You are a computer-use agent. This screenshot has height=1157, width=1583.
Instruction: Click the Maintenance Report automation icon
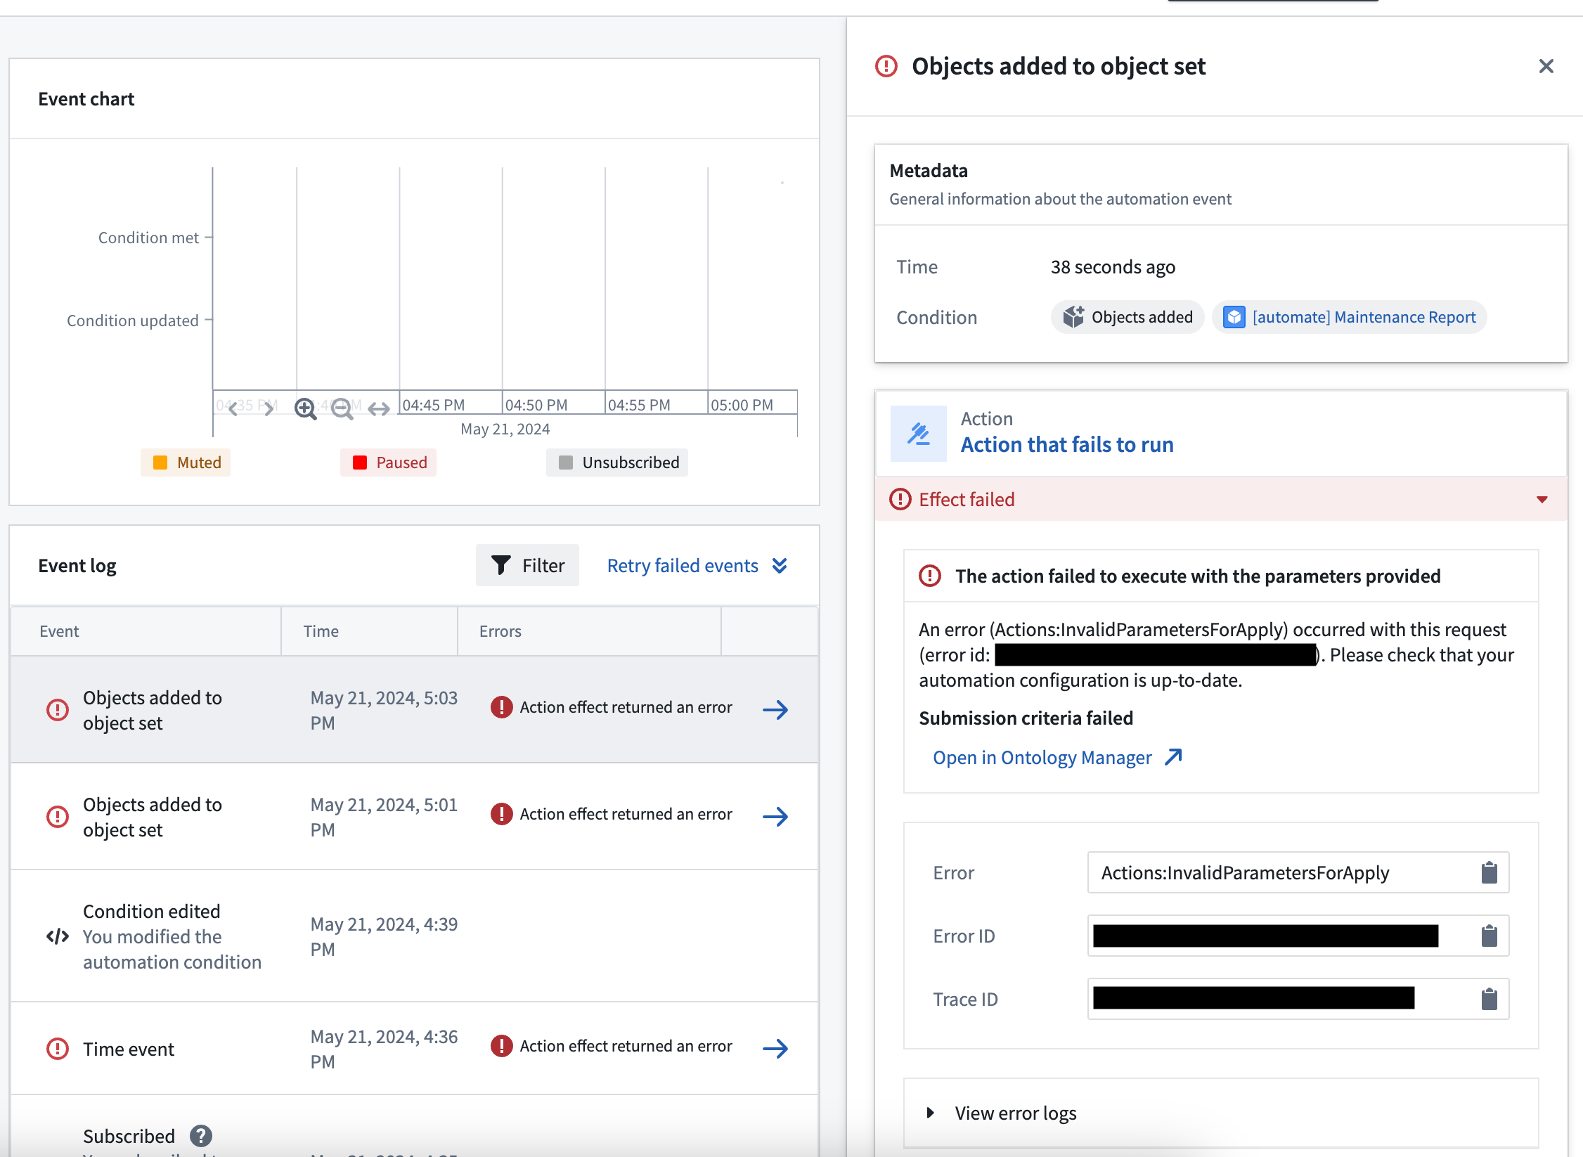point(1233,316)
